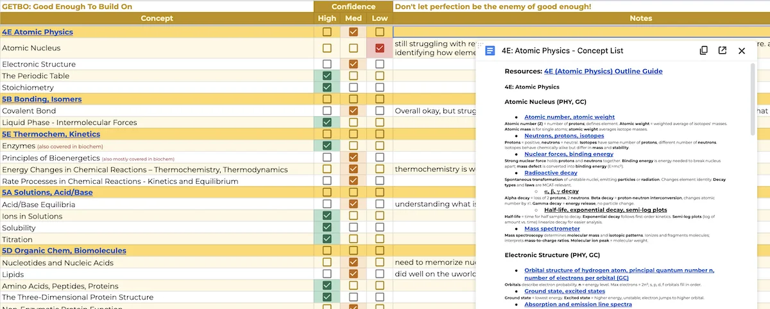Select notes cell 'Overall okay, but strug'
770x309 pixels.
point(434,111)
